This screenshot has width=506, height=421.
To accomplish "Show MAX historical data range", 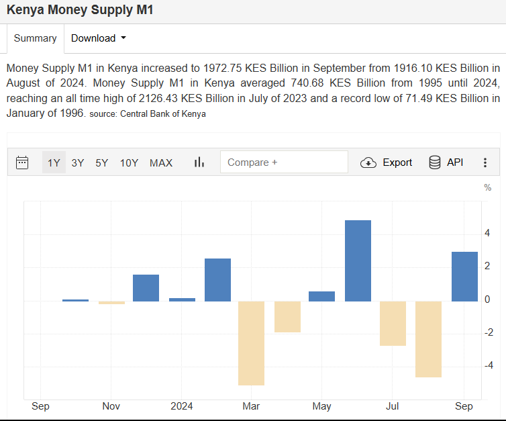I will 161,162.
